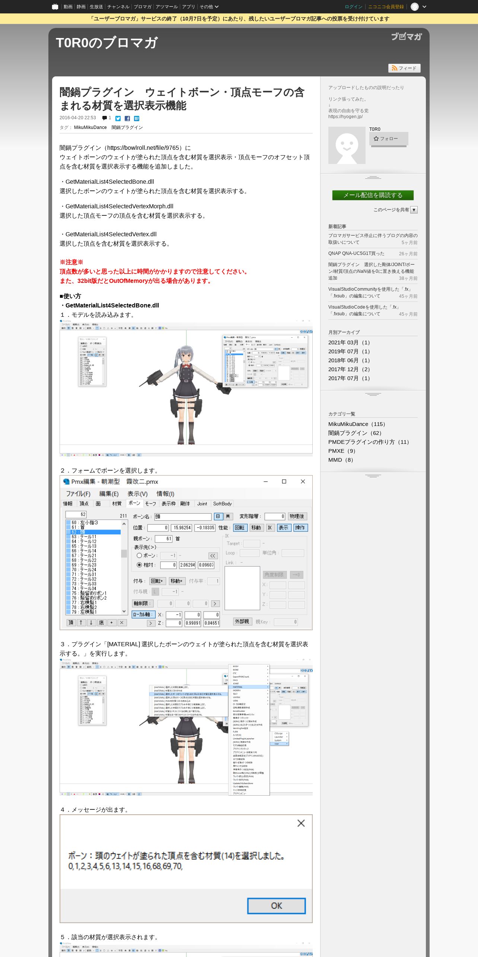Share the article via Twitter icon

[118, 119]
